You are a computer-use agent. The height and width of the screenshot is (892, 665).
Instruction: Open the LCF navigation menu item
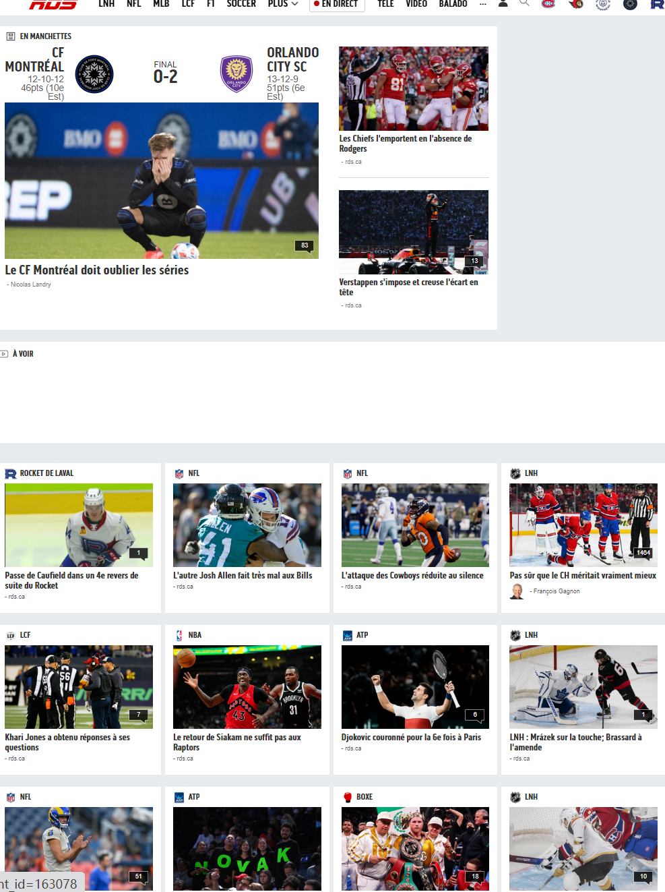coord(188,3)
